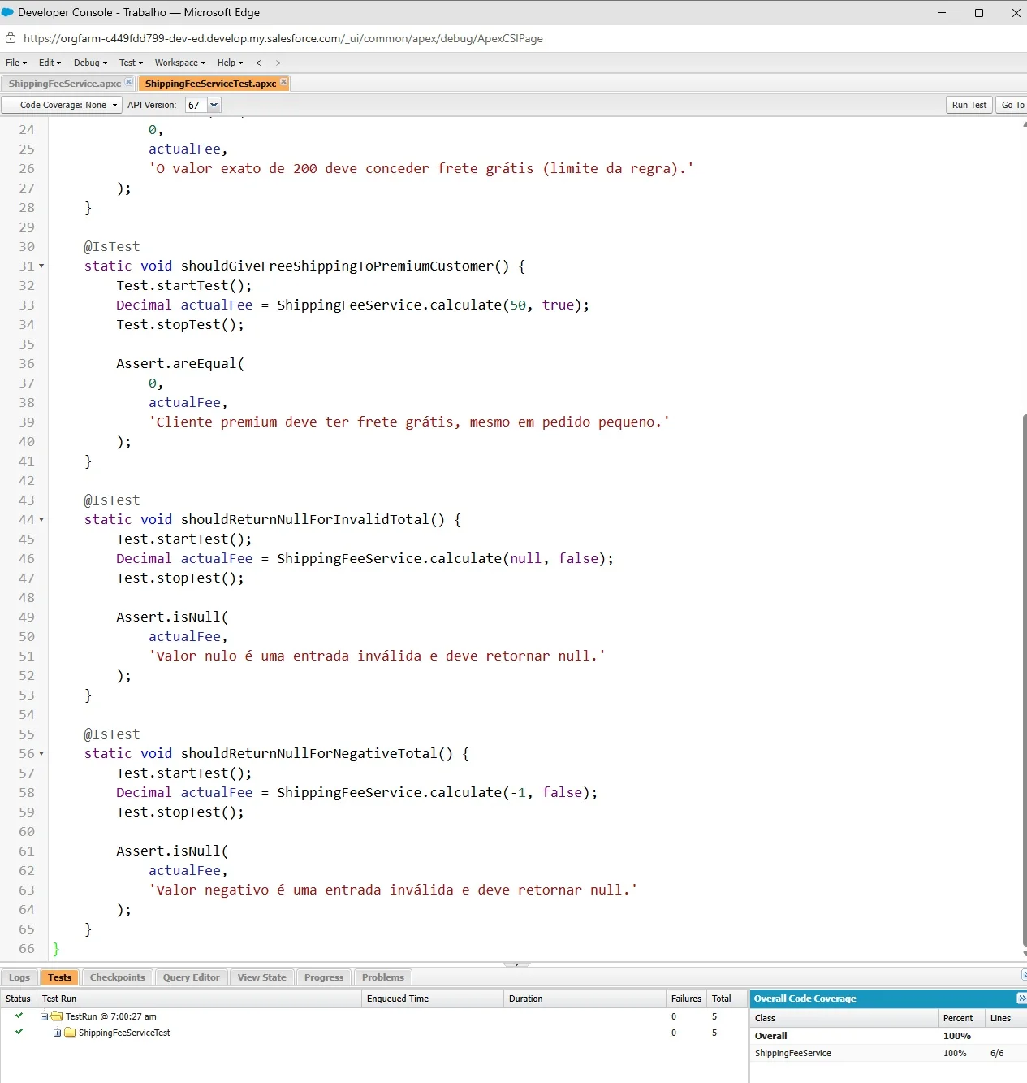Click the browser address bar URL
This screenshot has width=1027, height=1083.
click(x=283, y=38)
